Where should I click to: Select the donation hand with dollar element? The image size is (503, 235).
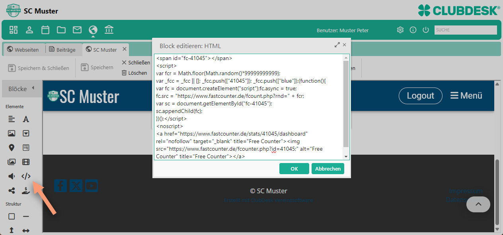pos(26,190)
